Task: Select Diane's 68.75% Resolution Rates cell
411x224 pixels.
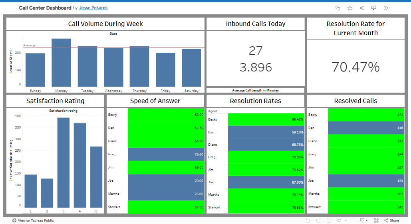Action: 266,145
